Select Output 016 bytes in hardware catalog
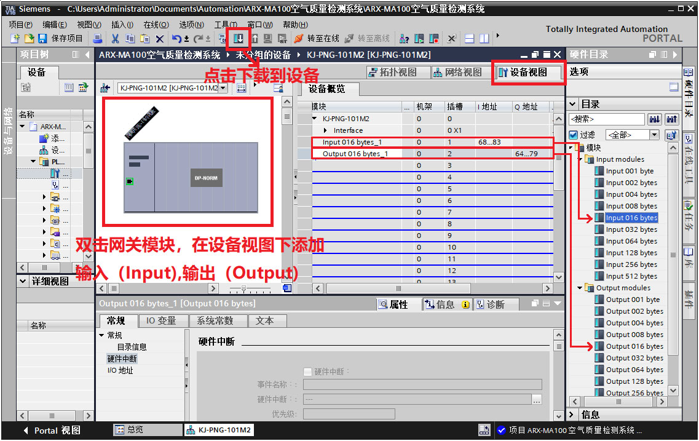This screenshot has height=441, width=699. click(x=634, y=346)
